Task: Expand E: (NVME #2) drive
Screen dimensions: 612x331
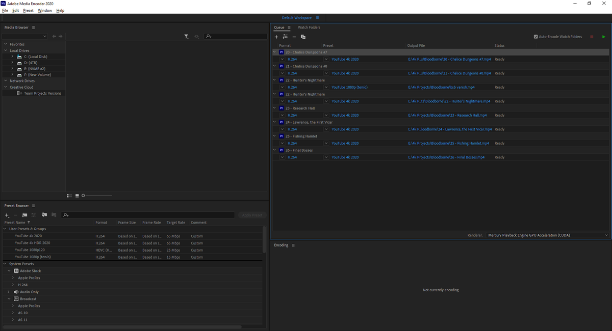Action: pyautogui.click(x=12, y=69)
